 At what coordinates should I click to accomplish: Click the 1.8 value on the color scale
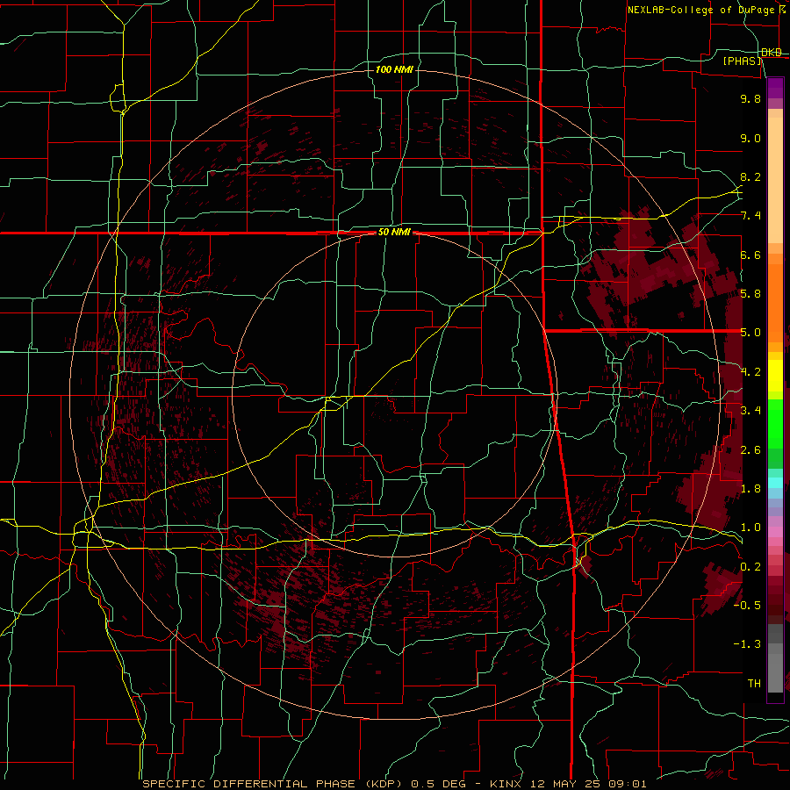click(750, 489)
